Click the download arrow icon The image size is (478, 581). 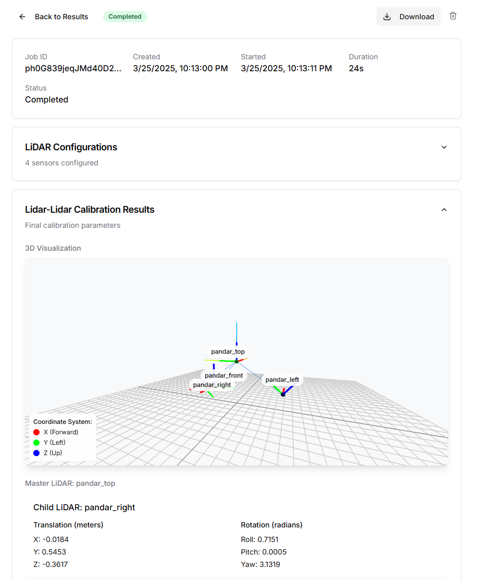(x=387, y=17)
